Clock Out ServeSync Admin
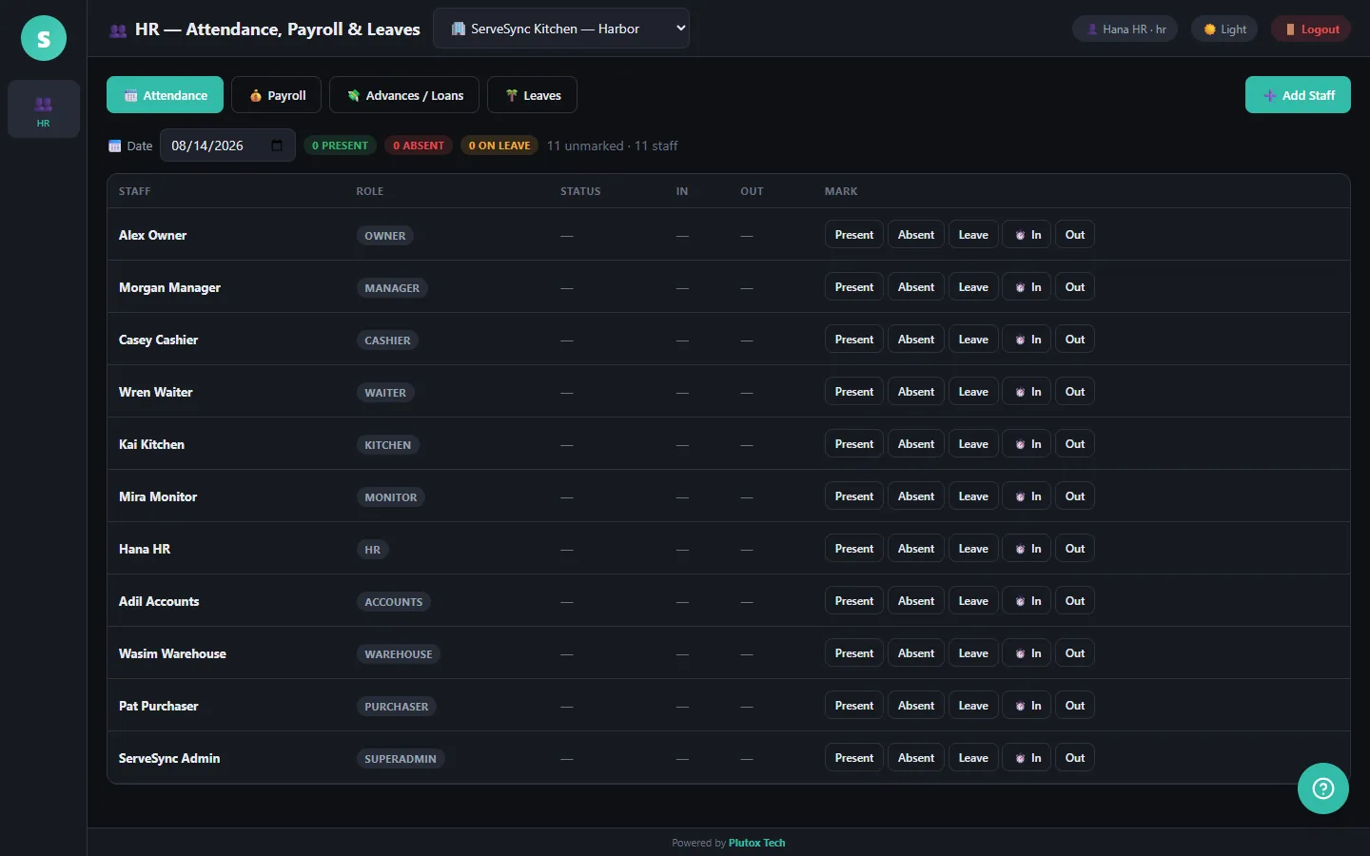1370x856 pixels. (x=1075, y=758)
